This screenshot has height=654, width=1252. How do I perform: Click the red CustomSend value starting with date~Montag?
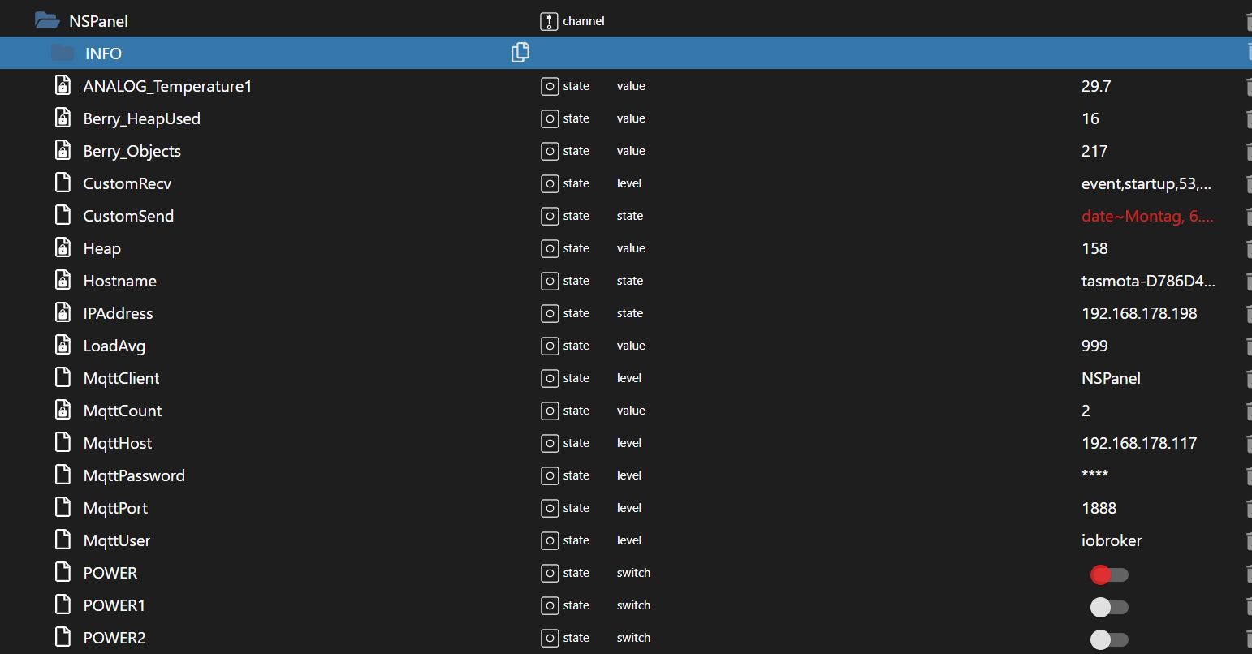[x=1147, y=216]
